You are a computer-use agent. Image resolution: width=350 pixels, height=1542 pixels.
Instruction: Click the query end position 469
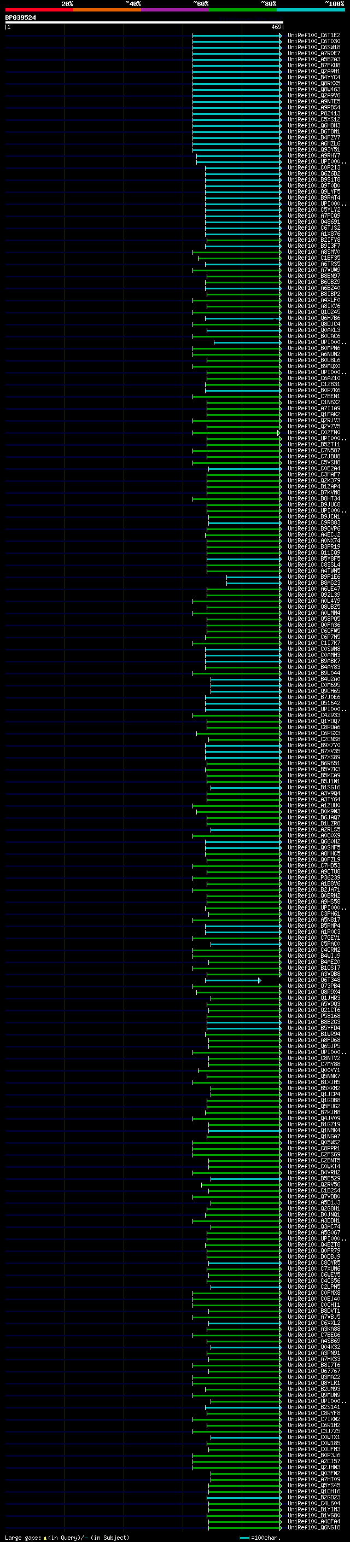point(276,27)
